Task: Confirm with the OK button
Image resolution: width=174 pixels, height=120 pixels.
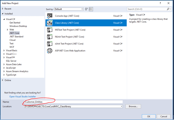Action: 149,116
